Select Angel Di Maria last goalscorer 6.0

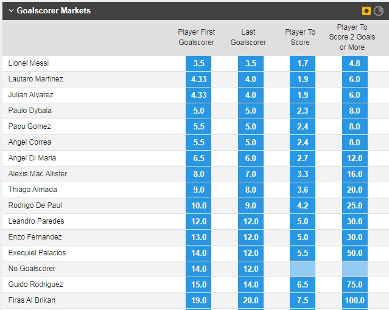pos(250,158)
